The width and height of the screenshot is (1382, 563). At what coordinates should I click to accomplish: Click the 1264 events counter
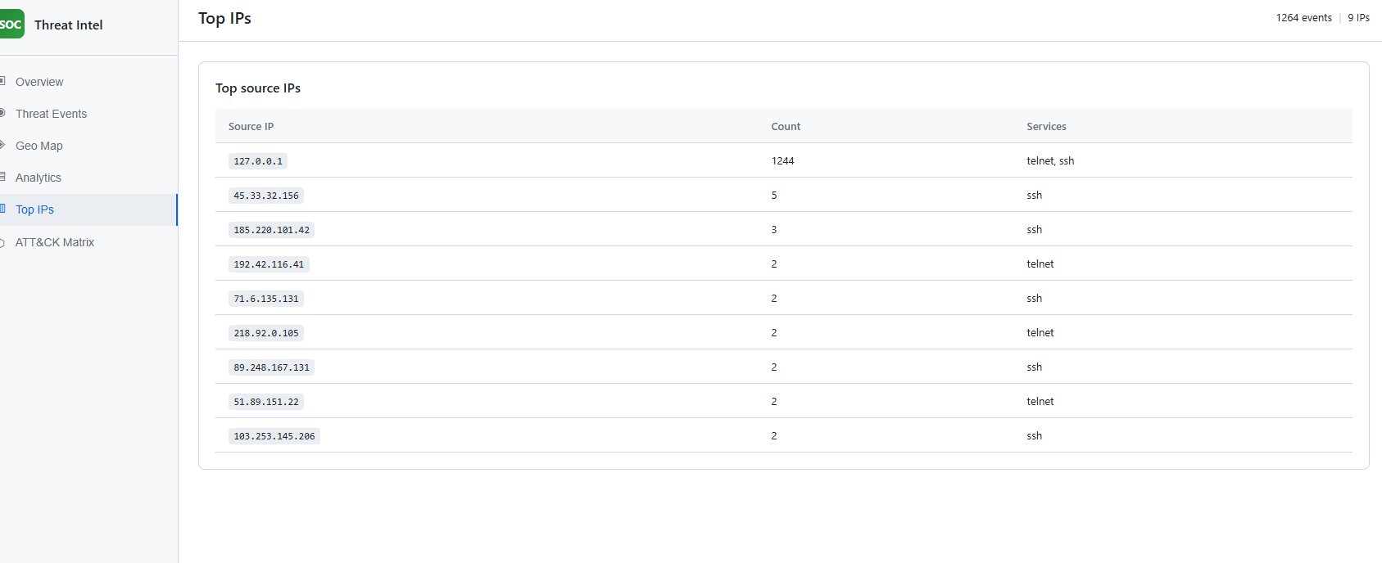click(x=1303, y=18)
